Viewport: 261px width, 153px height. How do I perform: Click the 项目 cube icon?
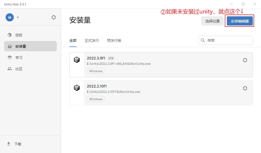(x=10, y=35)
